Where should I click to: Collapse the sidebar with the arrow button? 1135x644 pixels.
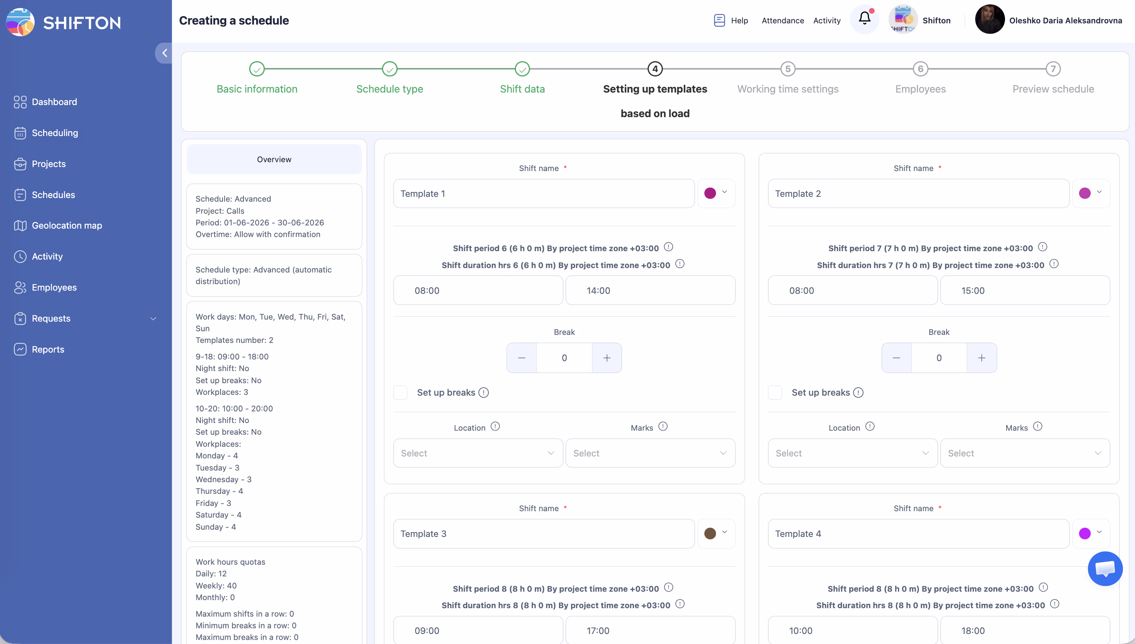click(164, 53)
